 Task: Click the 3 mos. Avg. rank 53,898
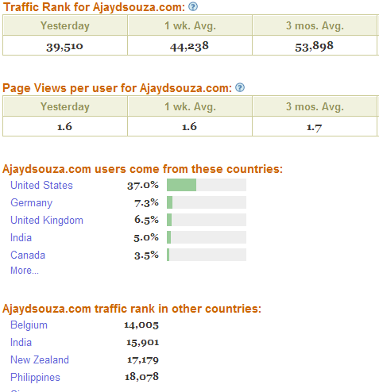coord(315,47)
